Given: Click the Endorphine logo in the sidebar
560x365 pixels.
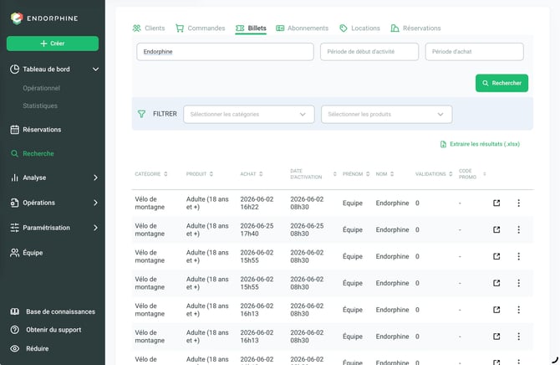Looking at the screenshot, I should (x=17, y=18).
